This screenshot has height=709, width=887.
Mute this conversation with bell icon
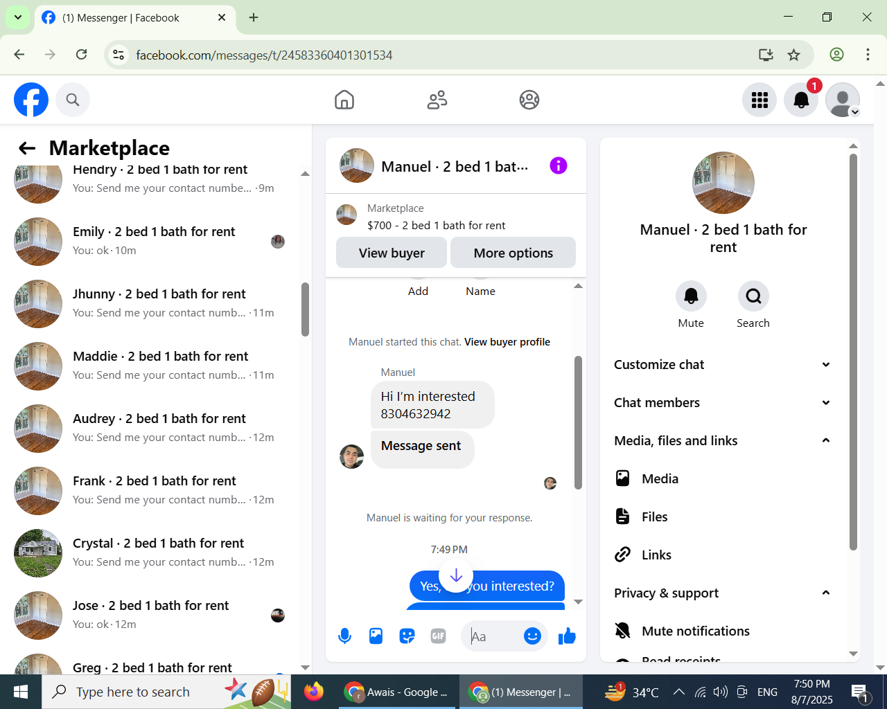[691, 296]
